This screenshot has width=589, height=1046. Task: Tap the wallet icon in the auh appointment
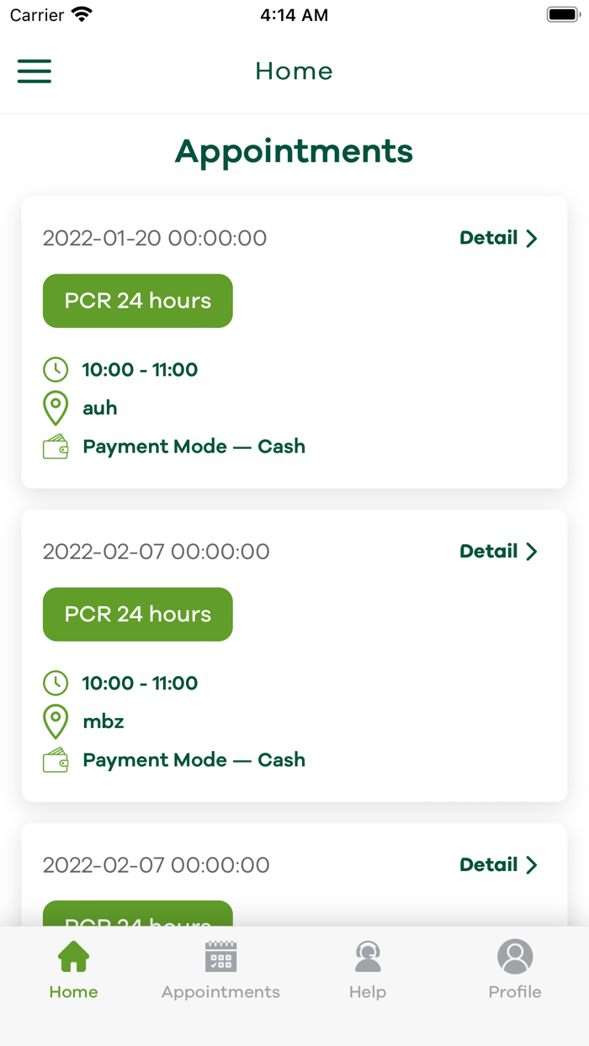coord(56,446)
